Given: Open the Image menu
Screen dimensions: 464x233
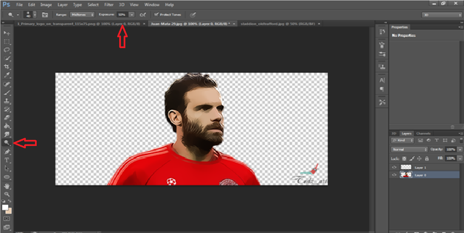Looking at the screenshot, I should (46, 5).
